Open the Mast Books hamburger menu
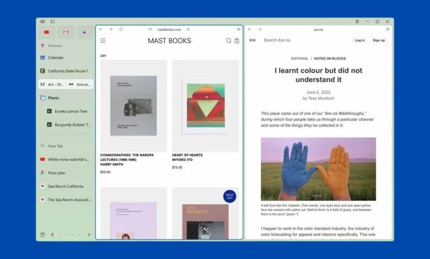 (103, 41)
